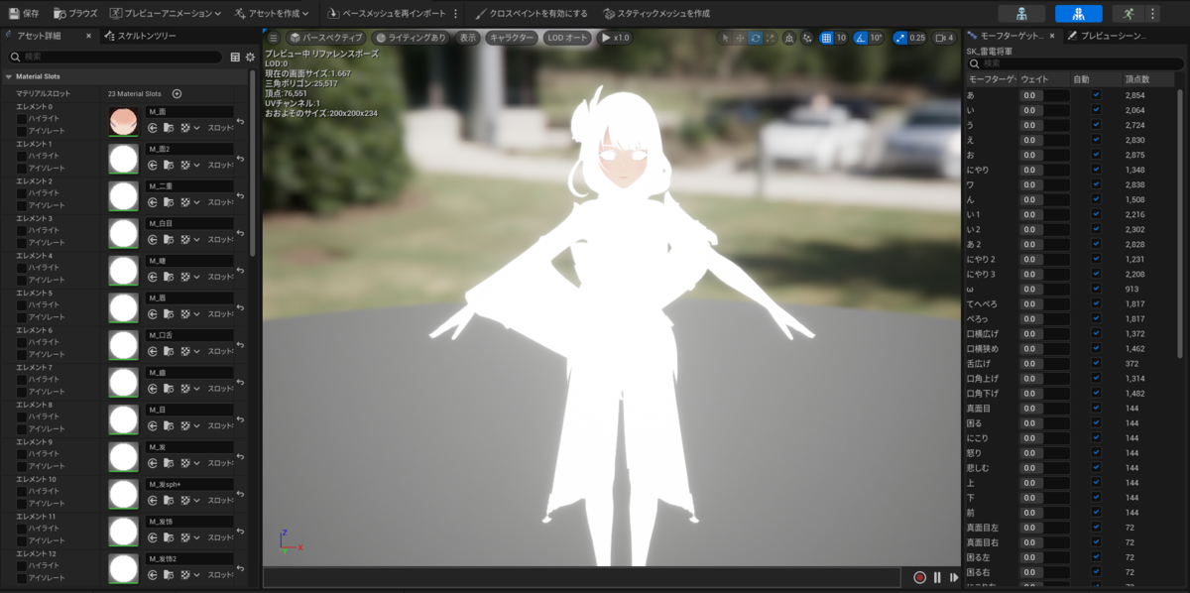Click クロスペイントを有効にする
Image resolution: width=1190 pixels, height=593 pixels.
531,14
